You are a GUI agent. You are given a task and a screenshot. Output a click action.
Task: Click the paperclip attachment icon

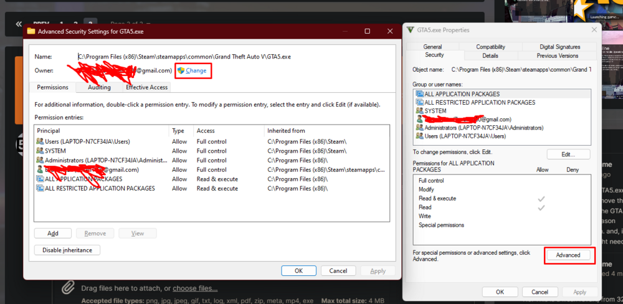(69, 287)
